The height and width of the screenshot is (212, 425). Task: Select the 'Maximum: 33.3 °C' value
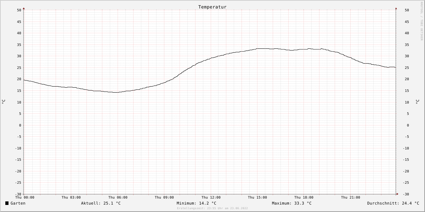[292, 203]
